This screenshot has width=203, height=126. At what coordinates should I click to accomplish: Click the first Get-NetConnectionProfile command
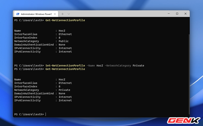65,20
